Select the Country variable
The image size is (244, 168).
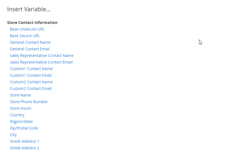17,115
